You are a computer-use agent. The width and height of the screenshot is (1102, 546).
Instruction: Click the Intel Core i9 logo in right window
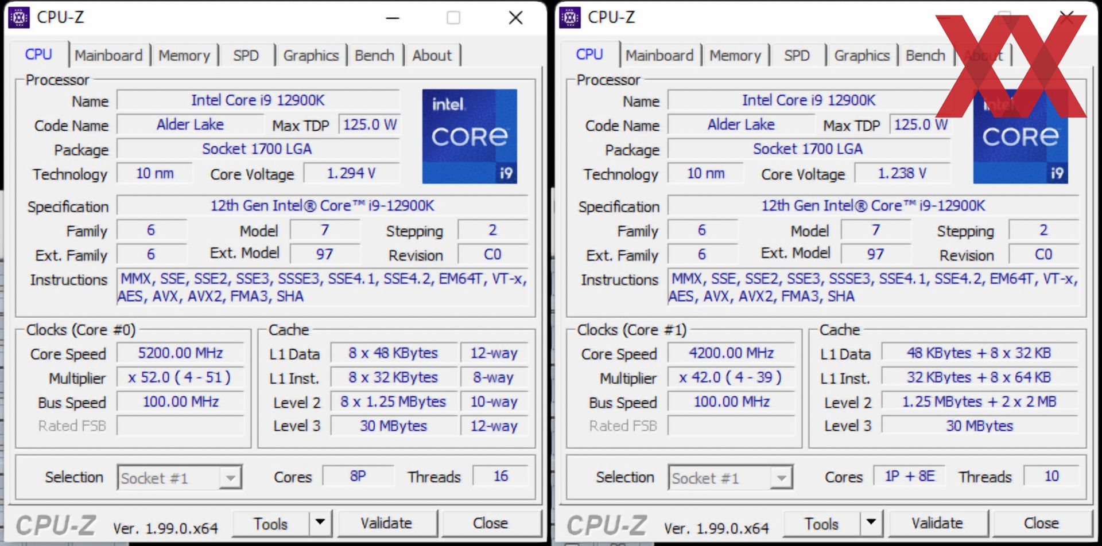[1020, 136]
